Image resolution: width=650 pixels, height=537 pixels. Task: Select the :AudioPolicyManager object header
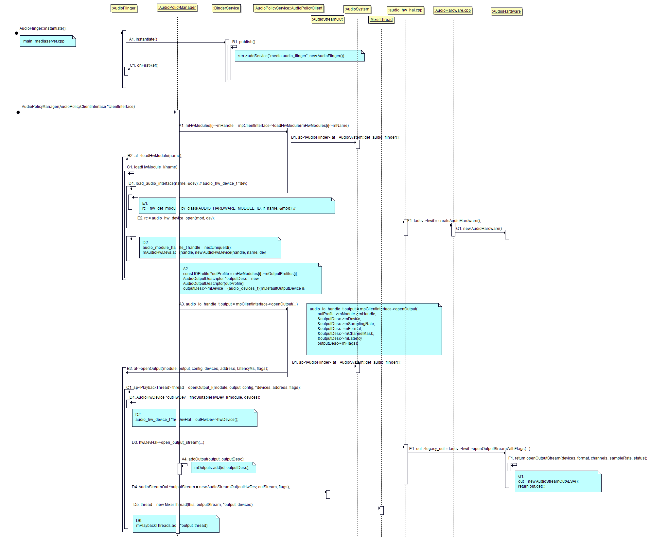[x=177, y=8]
